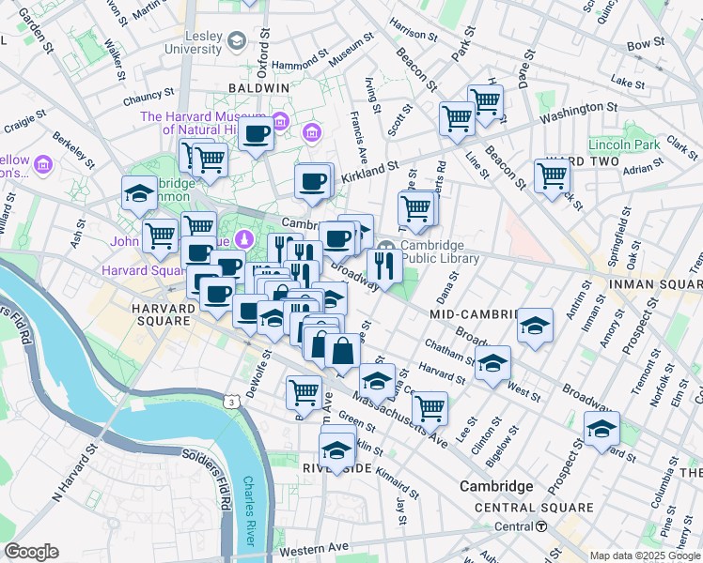Open graduation cap marker west of Cambridge Common
Screen dimensions: 703x563
pyautogui.click(x=139, y=196)
